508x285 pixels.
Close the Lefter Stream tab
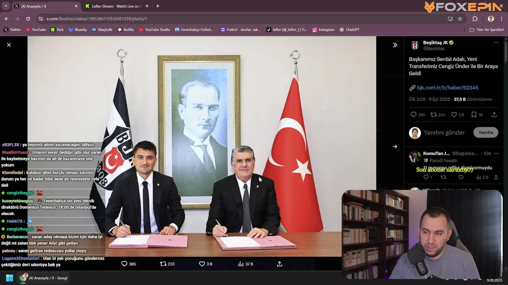pyautogui.click(x=147, y=6)
